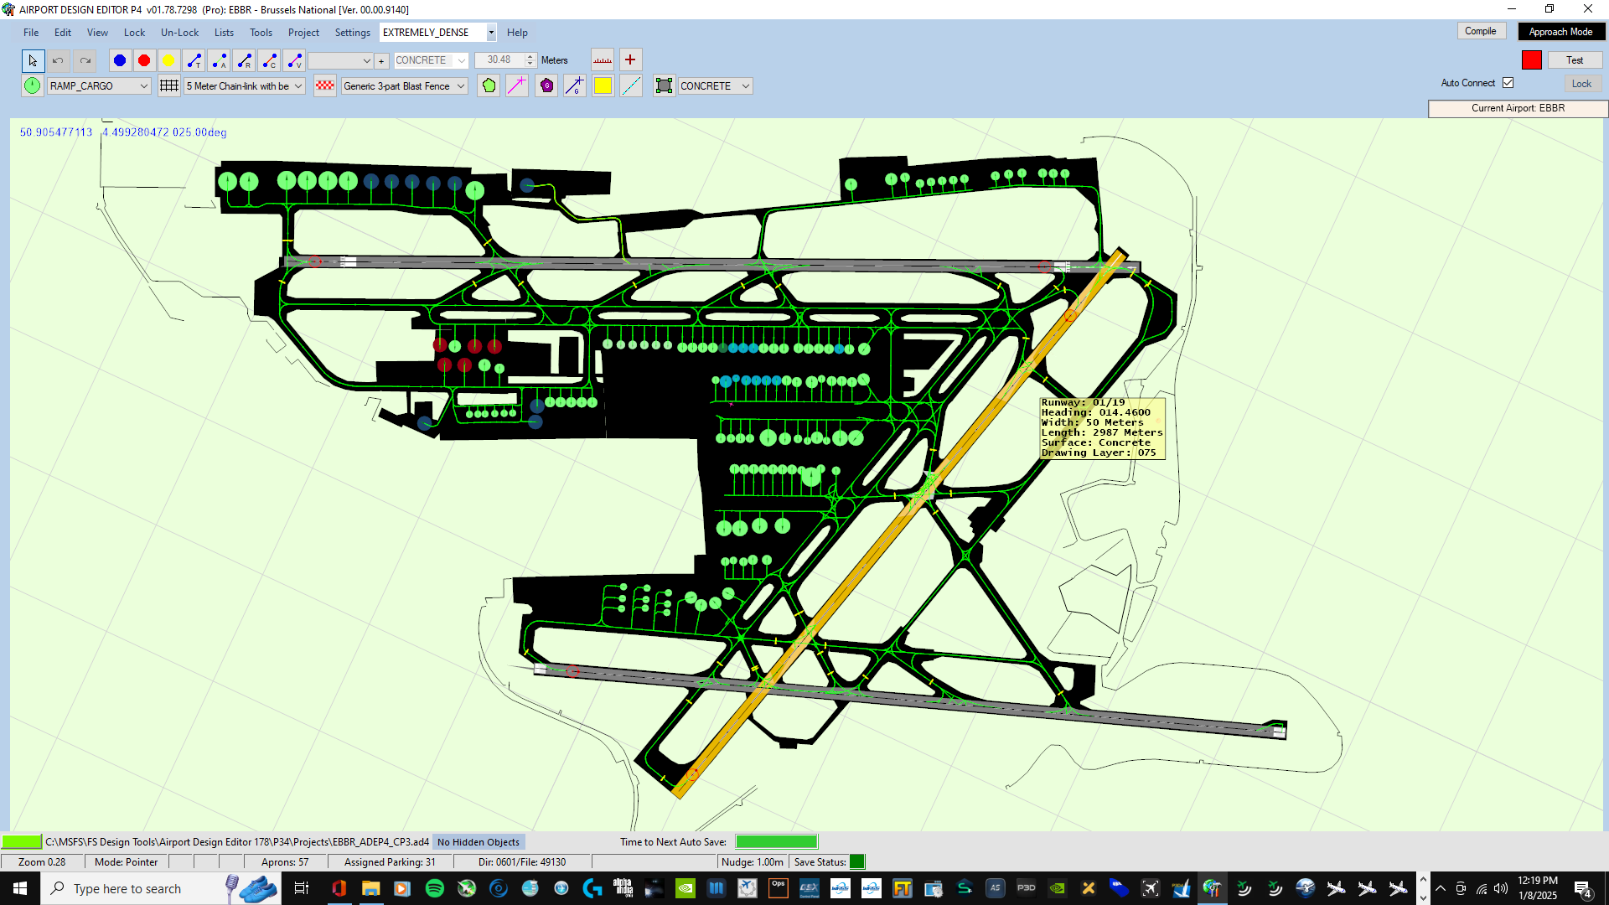Click the Lock toggle button

(x=1581, y=84)
